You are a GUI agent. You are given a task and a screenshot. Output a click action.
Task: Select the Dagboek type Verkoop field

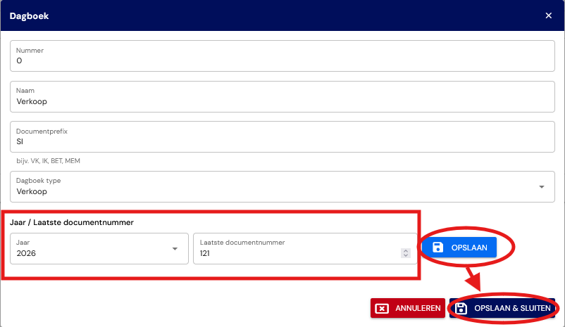(282, 186)
